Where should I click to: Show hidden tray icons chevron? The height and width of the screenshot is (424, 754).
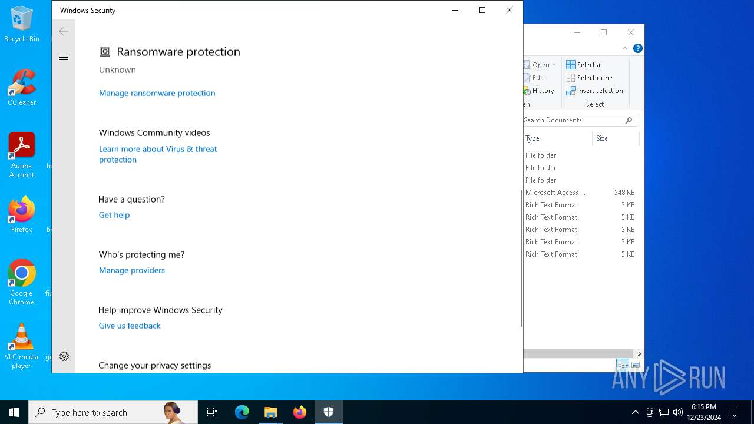[635, 412]
